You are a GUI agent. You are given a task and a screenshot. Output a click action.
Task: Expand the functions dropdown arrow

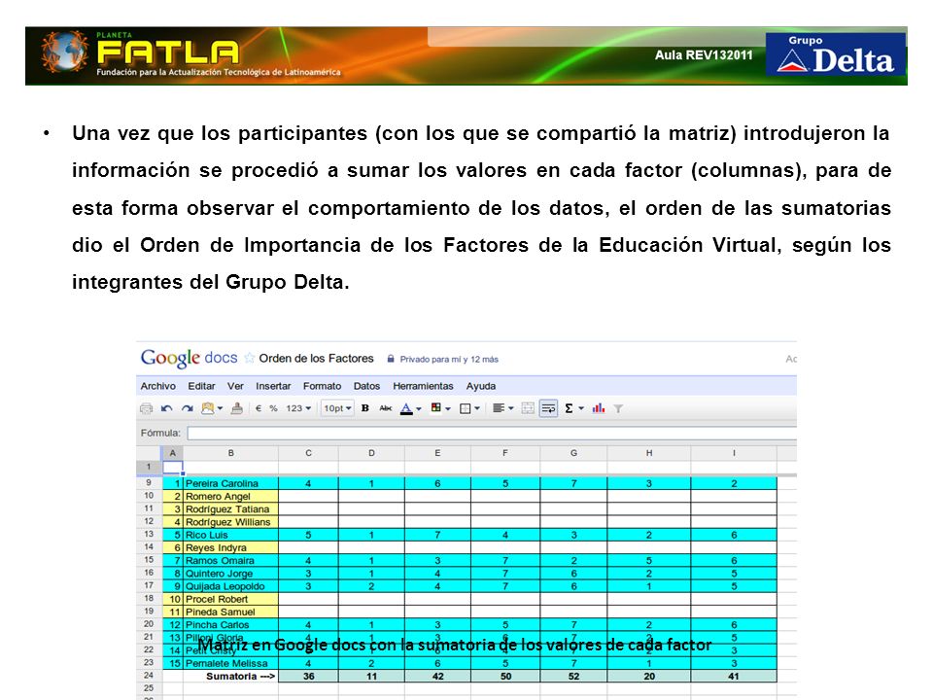click(x=581, y=409)
